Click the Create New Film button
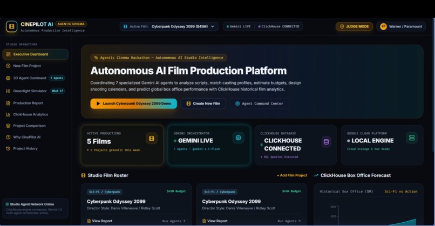435x226 pixels. tap(203, 104)
